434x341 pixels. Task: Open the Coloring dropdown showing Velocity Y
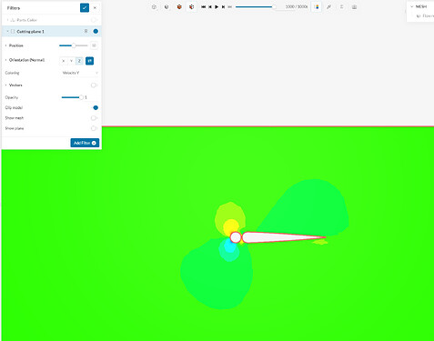[x=80, y=73]
